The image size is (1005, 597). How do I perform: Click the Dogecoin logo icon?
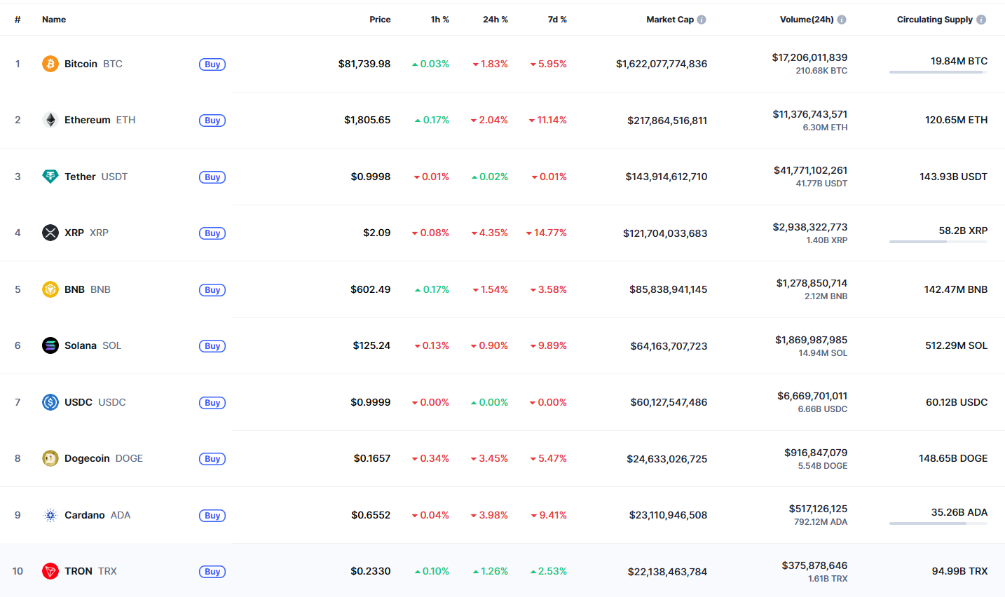point(50,458)
